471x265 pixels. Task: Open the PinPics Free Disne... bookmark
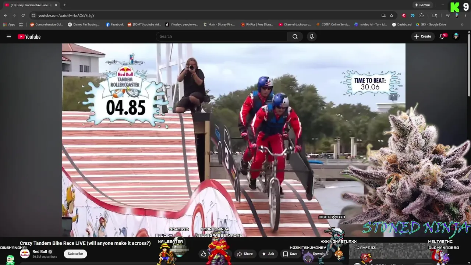(257, 25)
